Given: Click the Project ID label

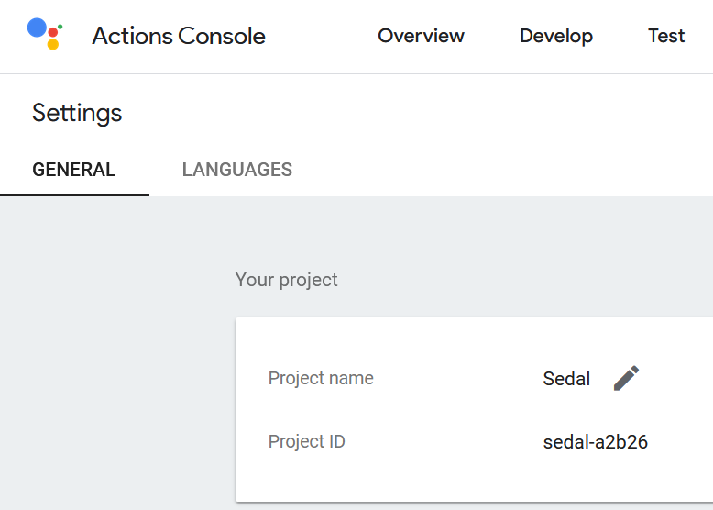Looking at the screenshot, I should (x=306, y=442).
